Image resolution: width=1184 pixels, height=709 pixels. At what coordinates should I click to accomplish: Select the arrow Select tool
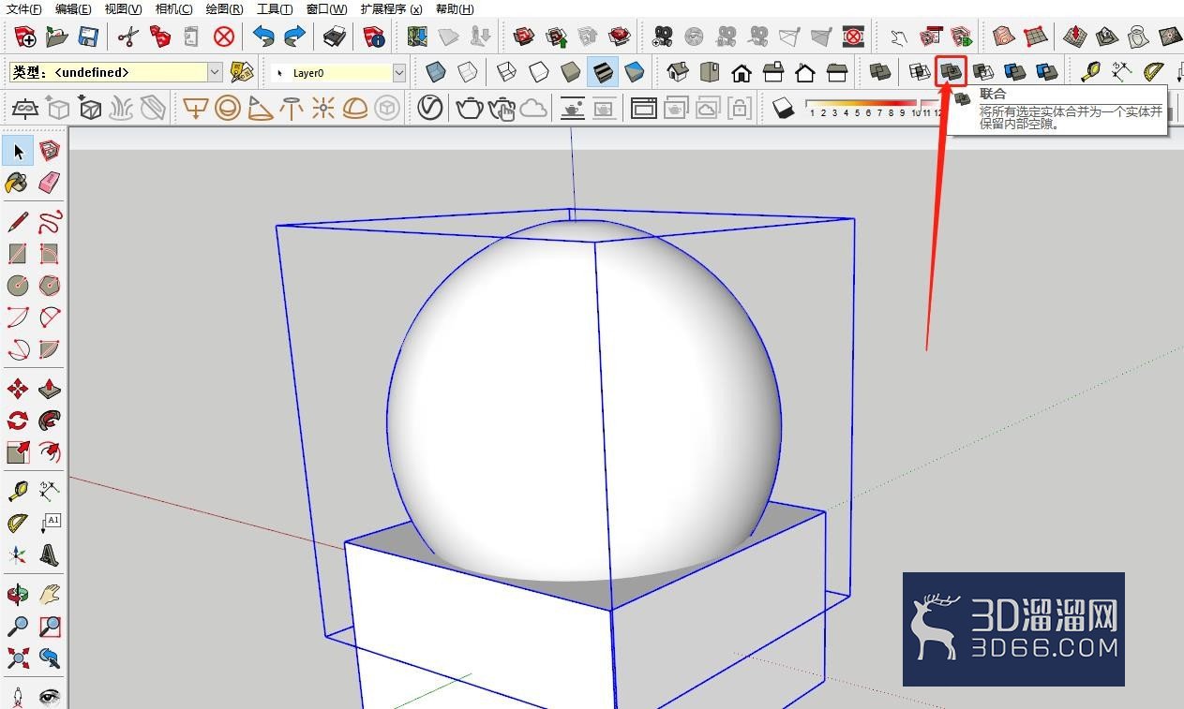[18, 151]
